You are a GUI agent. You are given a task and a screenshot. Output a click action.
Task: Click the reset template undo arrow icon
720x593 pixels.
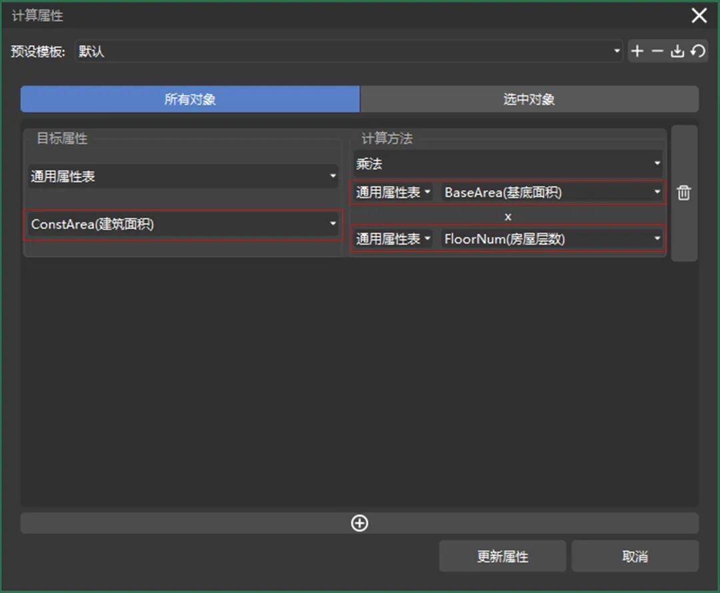(697, 51)
